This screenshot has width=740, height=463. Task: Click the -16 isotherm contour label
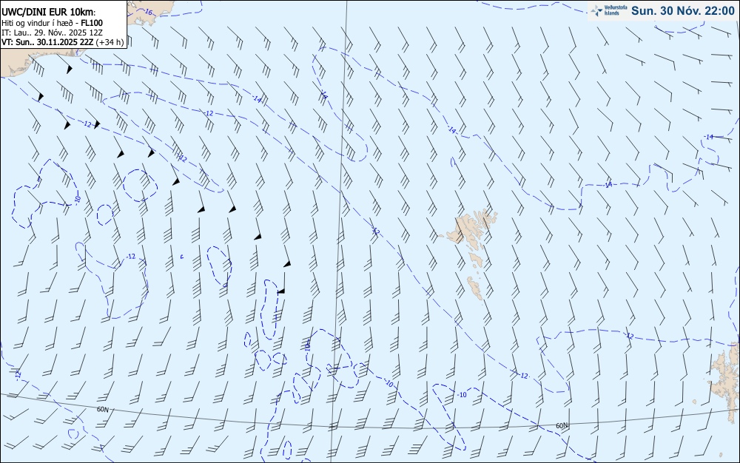coord(148,12)
